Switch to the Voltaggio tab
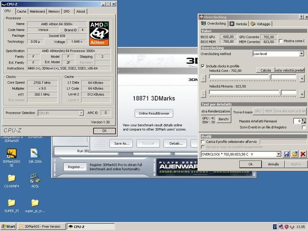308x231 pixels. (x=261, y=24)
